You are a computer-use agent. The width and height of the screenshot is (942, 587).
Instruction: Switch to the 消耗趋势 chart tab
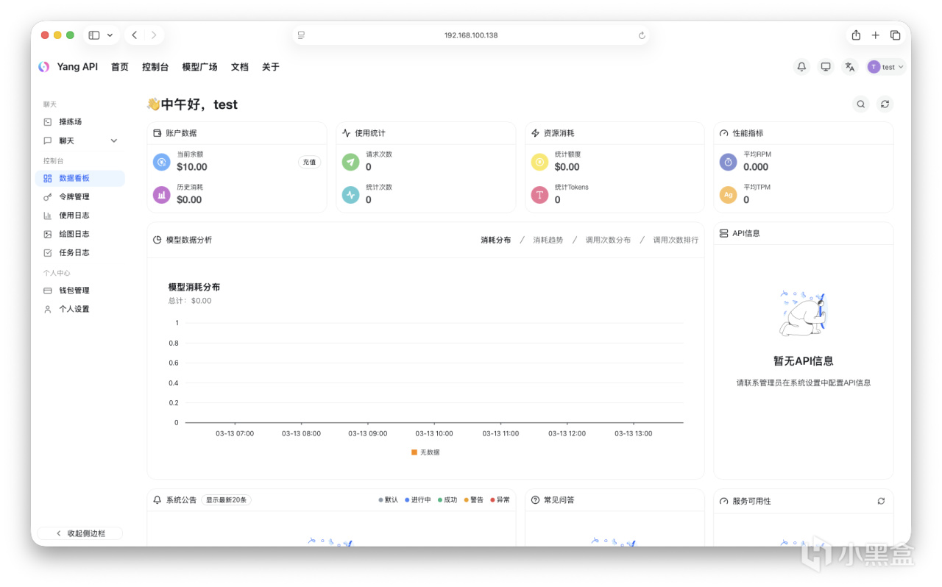pos(548,240)
